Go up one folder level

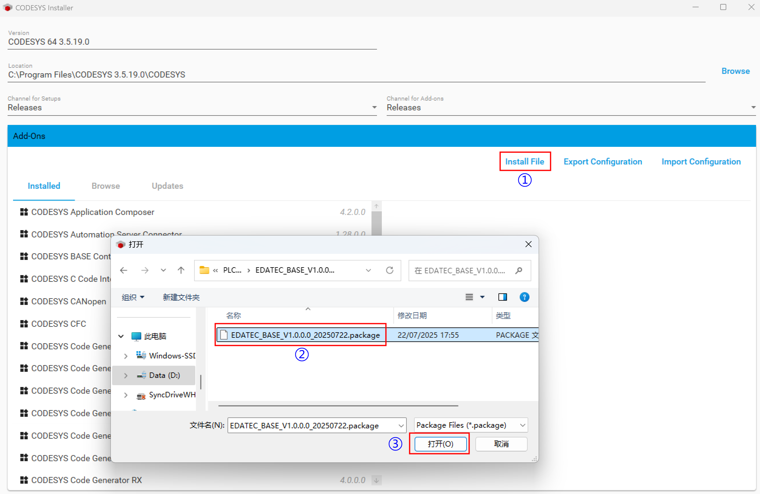pos(181,270)
